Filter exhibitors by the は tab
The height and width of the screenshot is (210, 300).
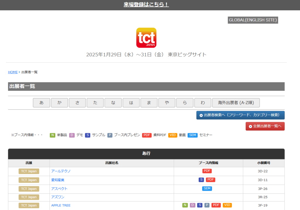(131, 103)
